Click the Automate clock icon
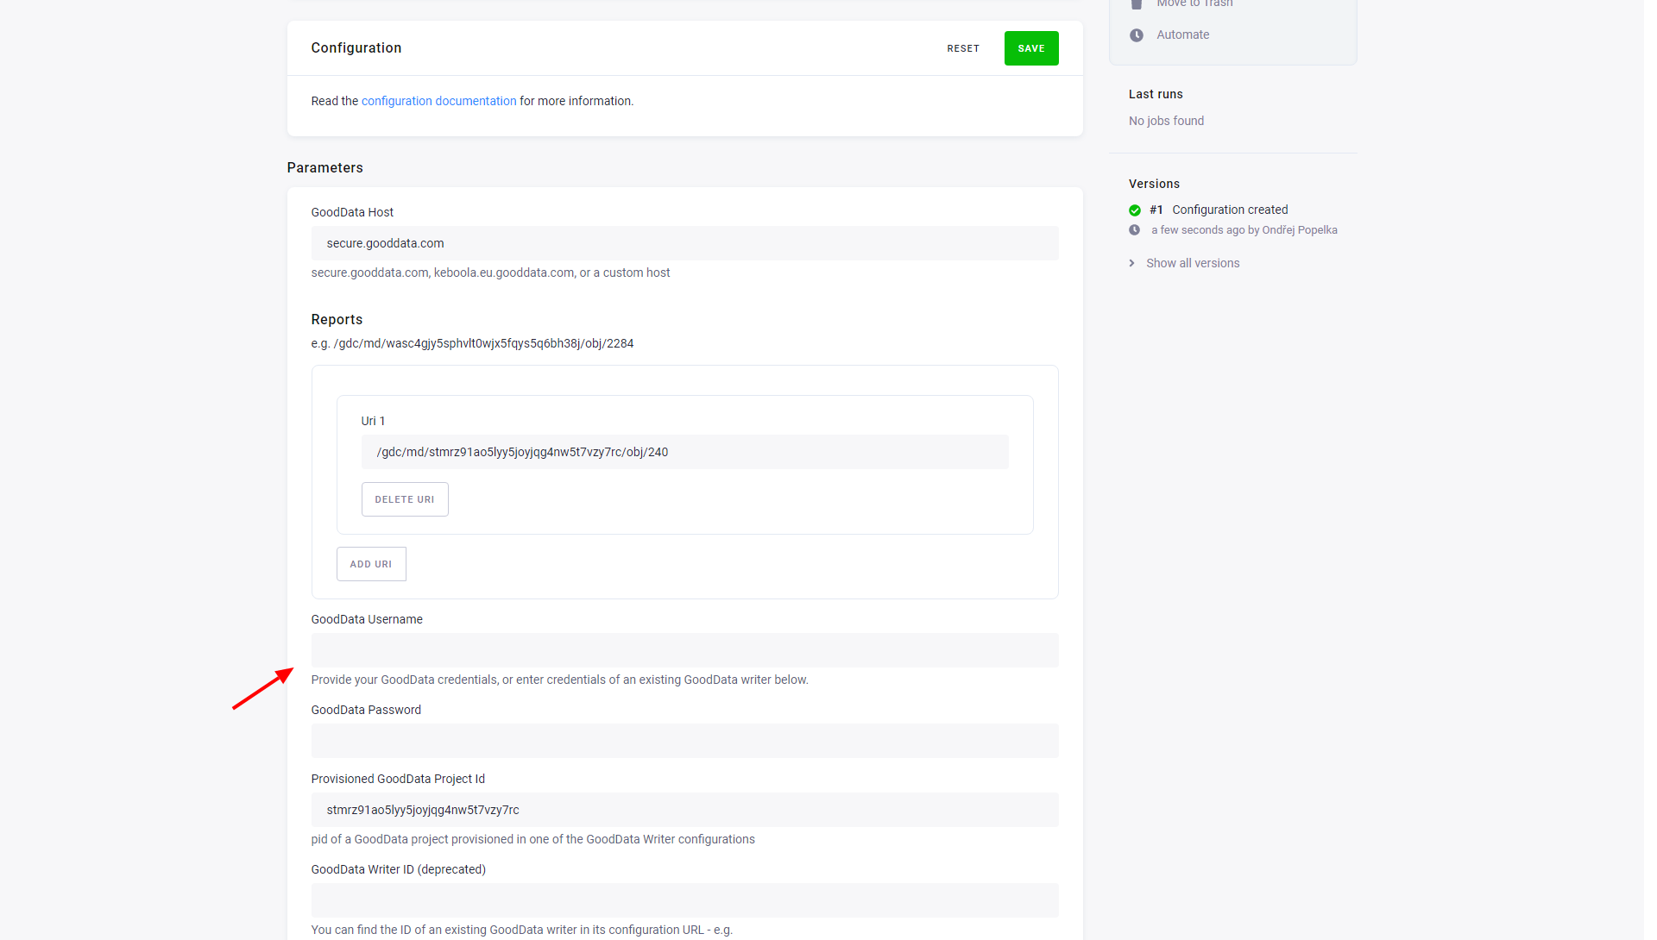This screenshot has width=1657, height=940. coord(1137,35)
